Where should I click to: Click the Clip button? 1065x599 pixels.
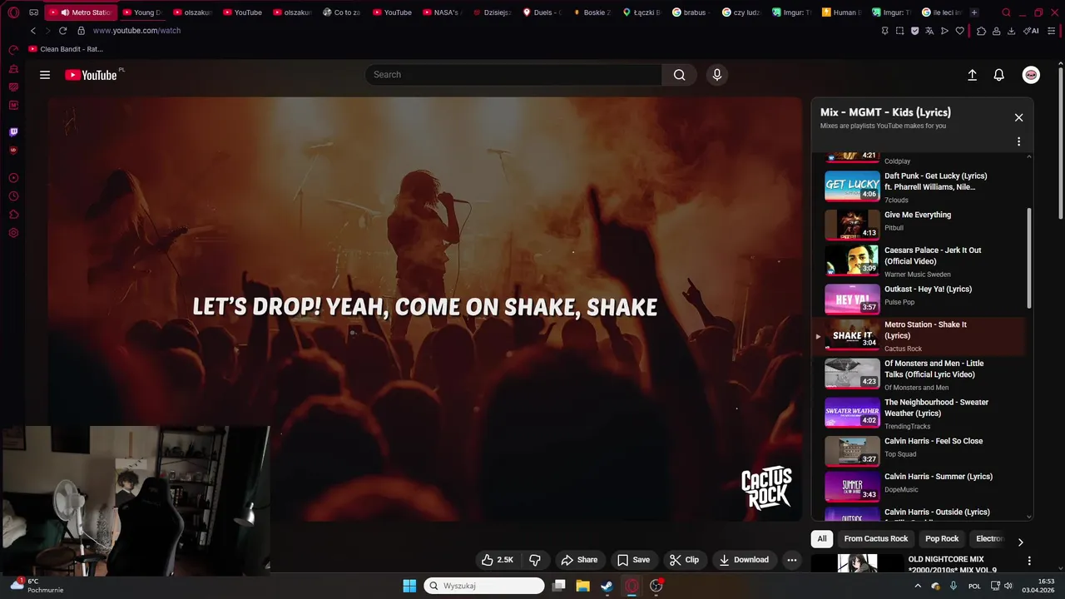(685, 560)
